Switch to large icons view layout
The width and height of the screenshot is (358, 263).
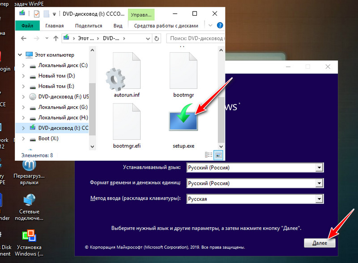pos(218,155)
